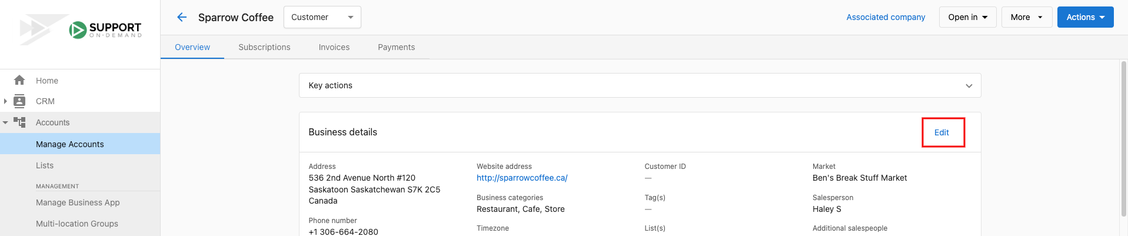1128x236 pixels.
Task: Open the sparrowcoffee.ca website link
Action: 522,178
